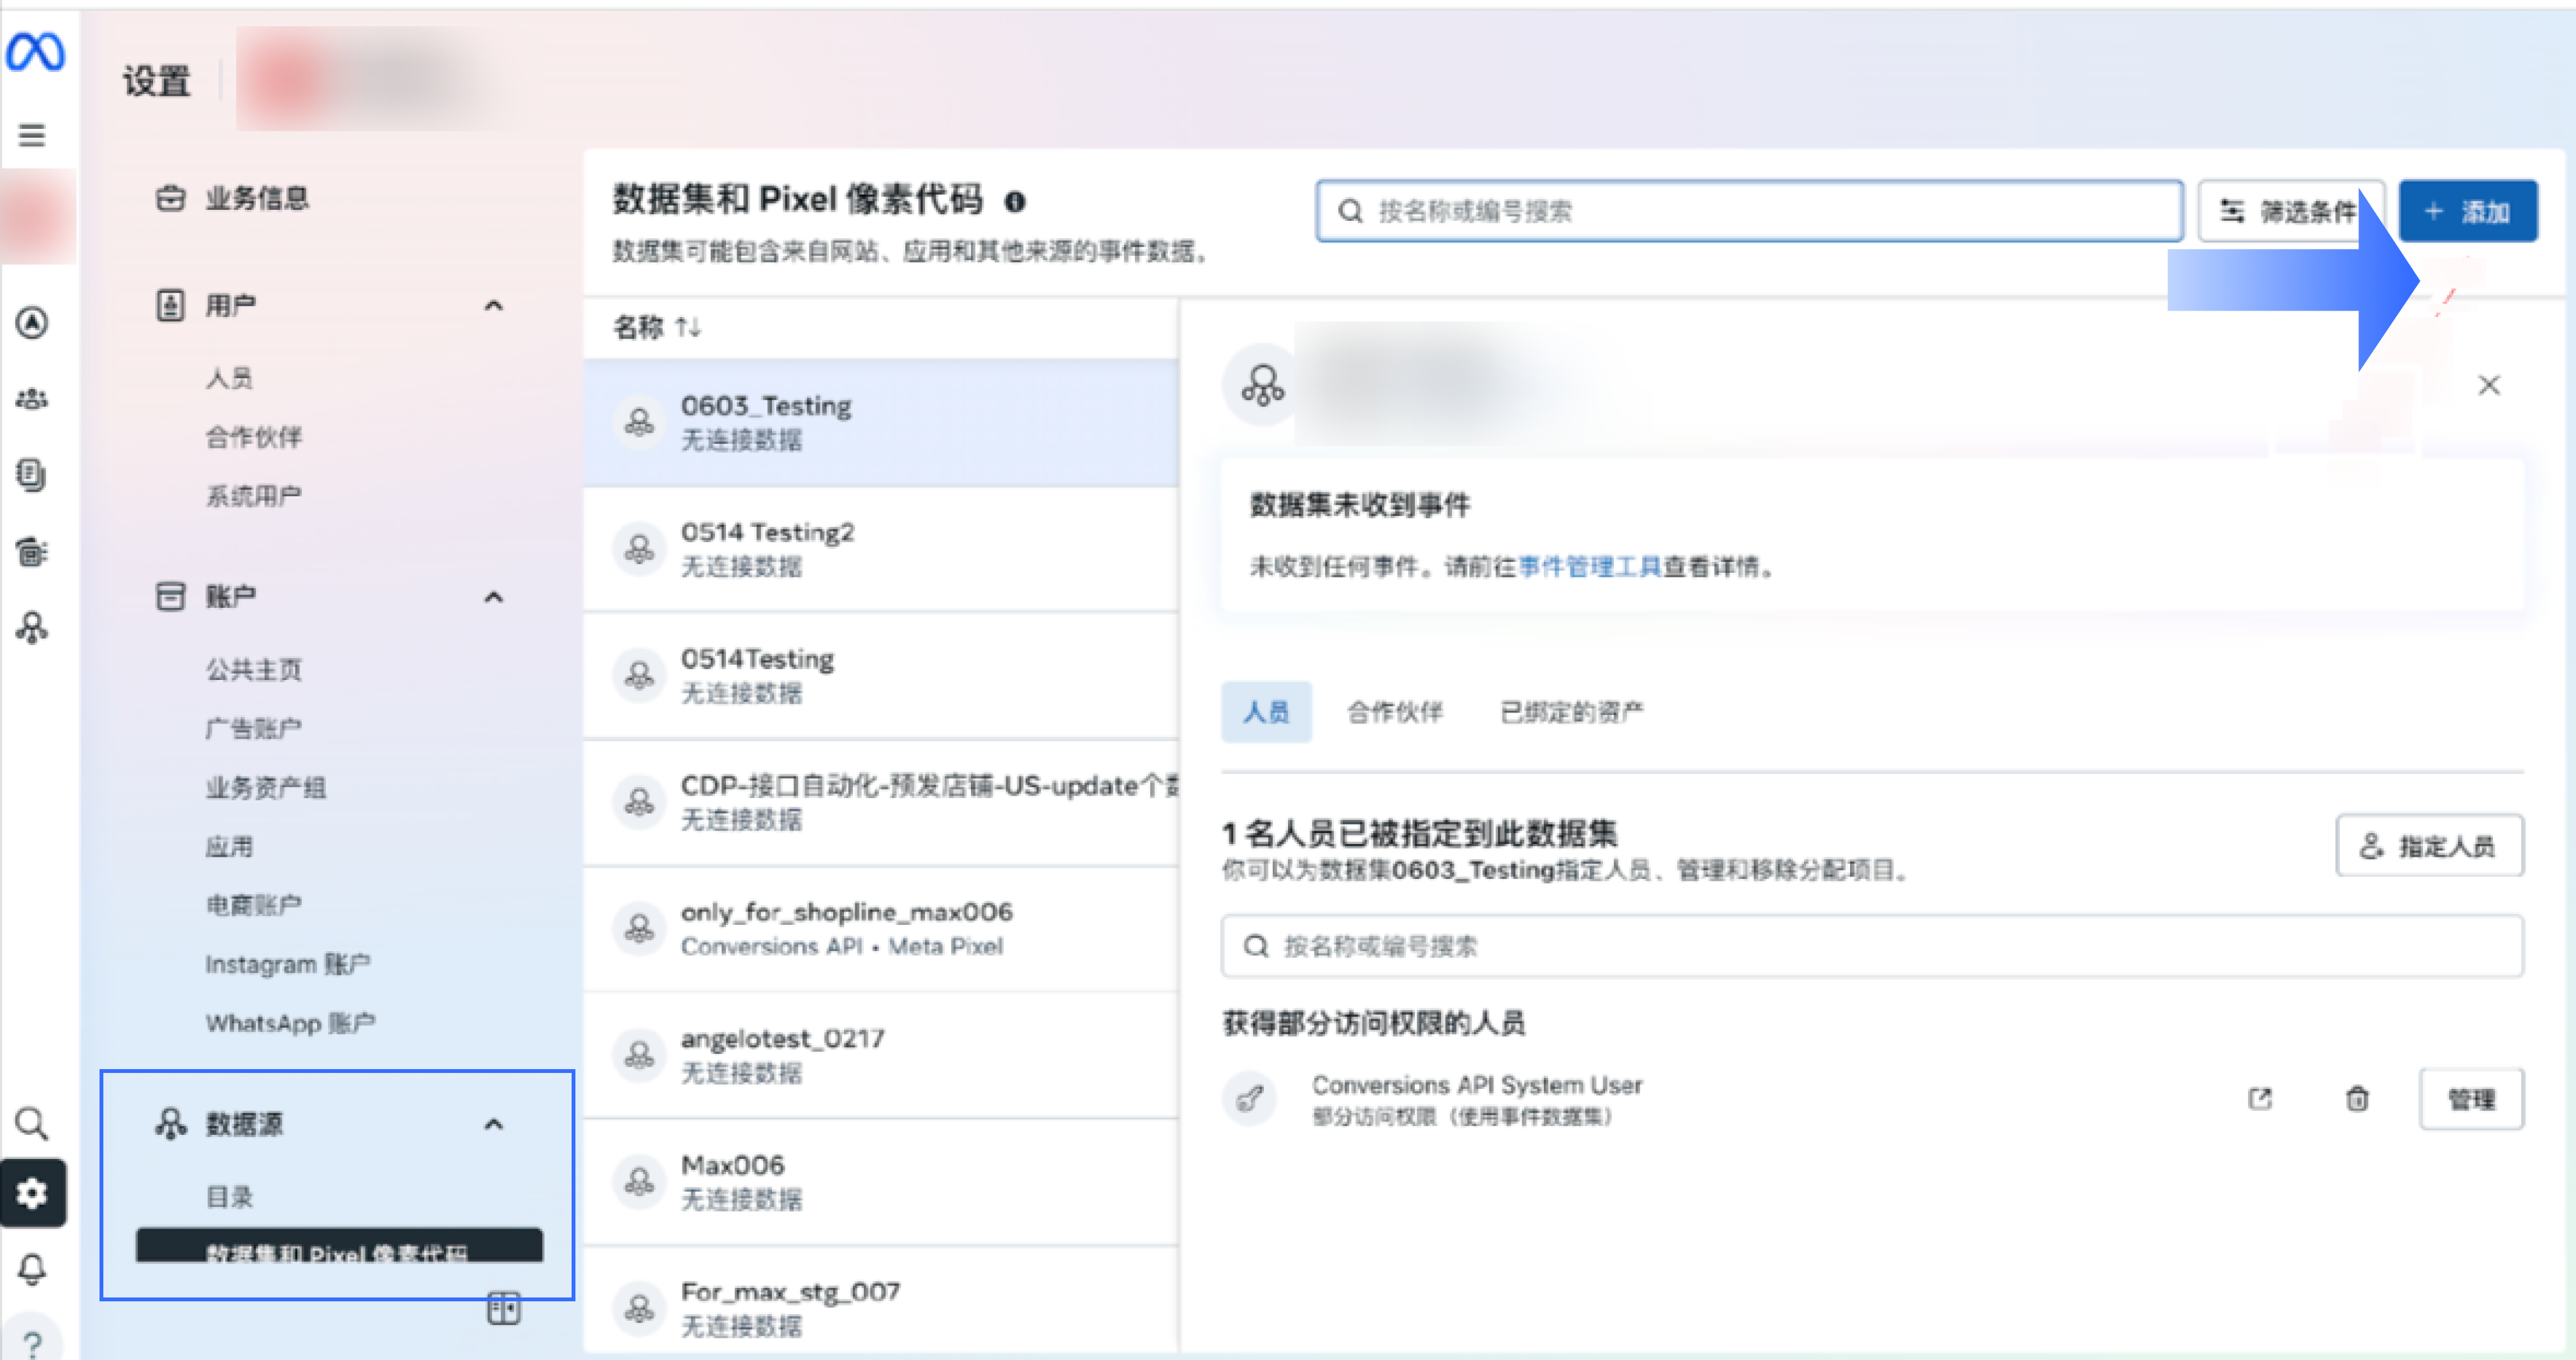This screenshot has width=2576, height=1360.
Task: Click the info icon beside the page title
Action: (1015, 202)
